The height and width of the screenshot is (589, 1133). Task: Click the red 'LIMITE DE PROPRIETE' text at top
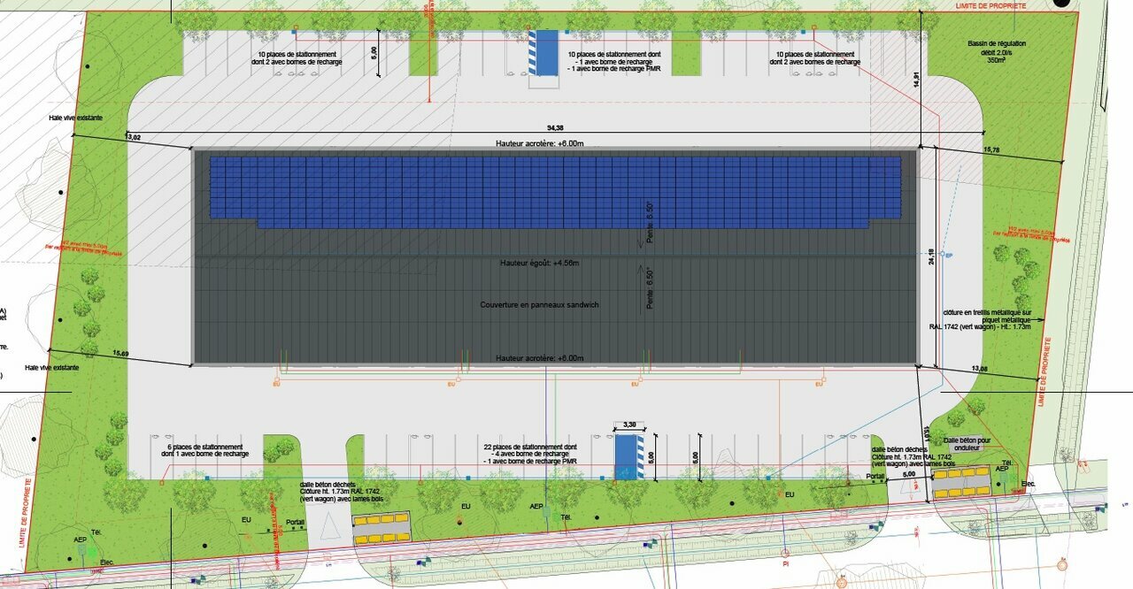pos(990,5)
